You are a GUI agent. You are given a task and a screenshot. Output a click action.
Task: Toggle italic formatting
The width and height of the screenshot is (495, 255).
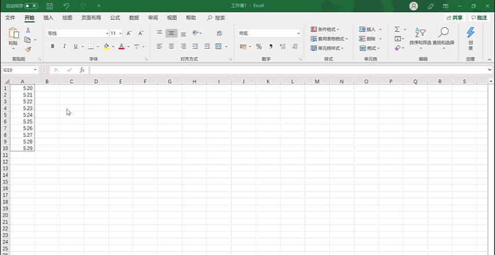tap(64, 46)
